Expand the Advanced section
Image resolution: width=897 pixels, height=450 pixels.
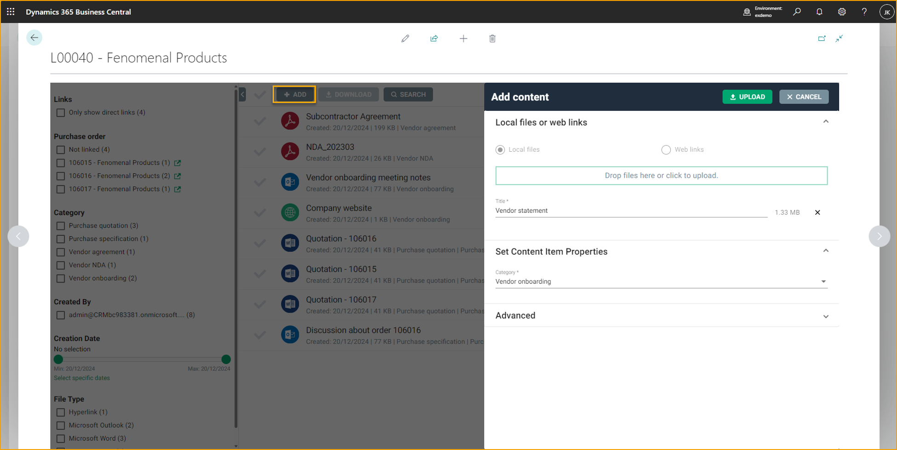pyautogui.click(x=826, y=316)
